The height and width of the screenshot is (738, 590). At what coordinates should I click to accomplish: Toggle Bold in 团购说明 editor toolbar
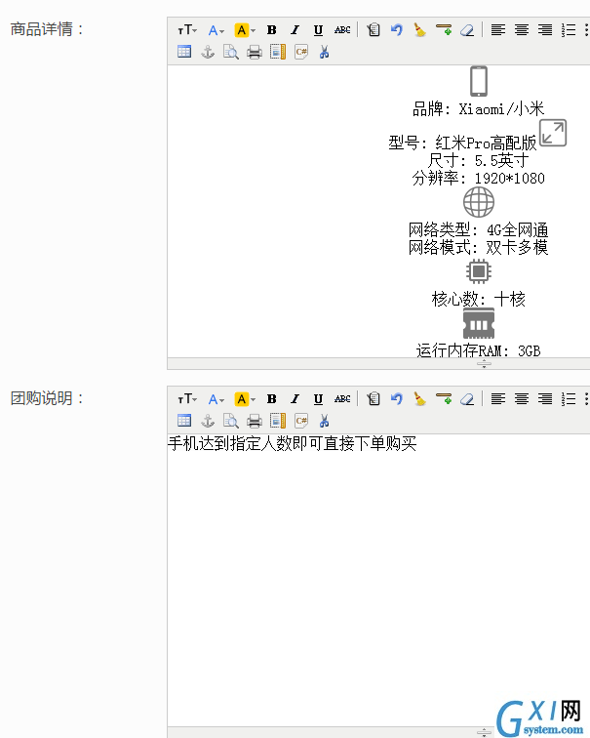point(272,399)
